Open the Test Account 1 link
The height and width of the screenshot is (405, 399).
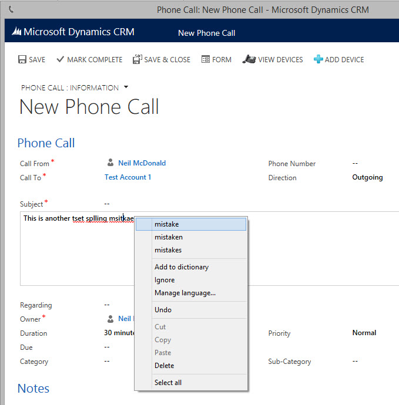128,177
